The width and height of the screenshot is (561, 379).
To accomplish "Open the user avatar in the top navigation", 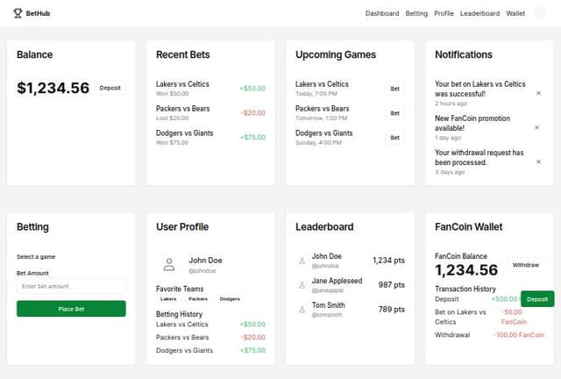I will [540, 13].
